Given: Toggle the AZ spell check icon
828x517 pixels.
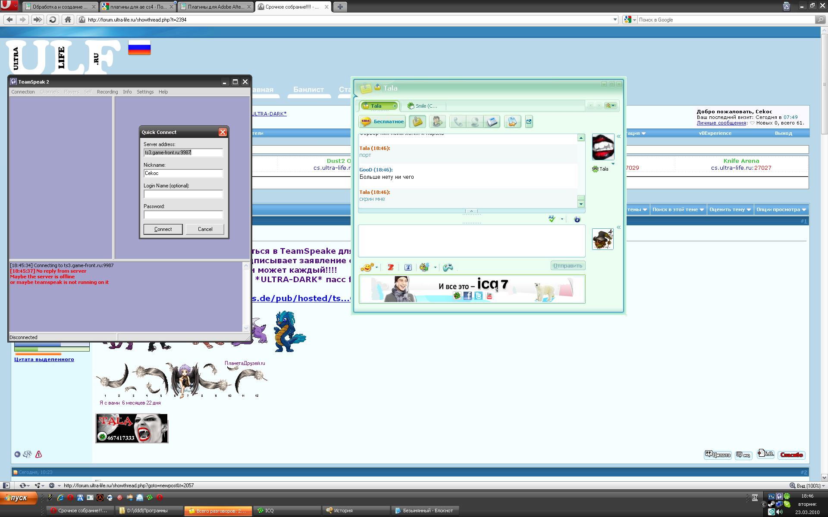Looking at the screenshot, I should (552, 219).
